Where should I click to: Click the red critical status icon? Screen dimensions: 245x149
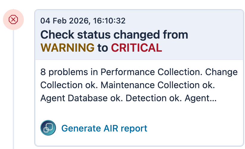pyautogui.click(x=13, y=20)
